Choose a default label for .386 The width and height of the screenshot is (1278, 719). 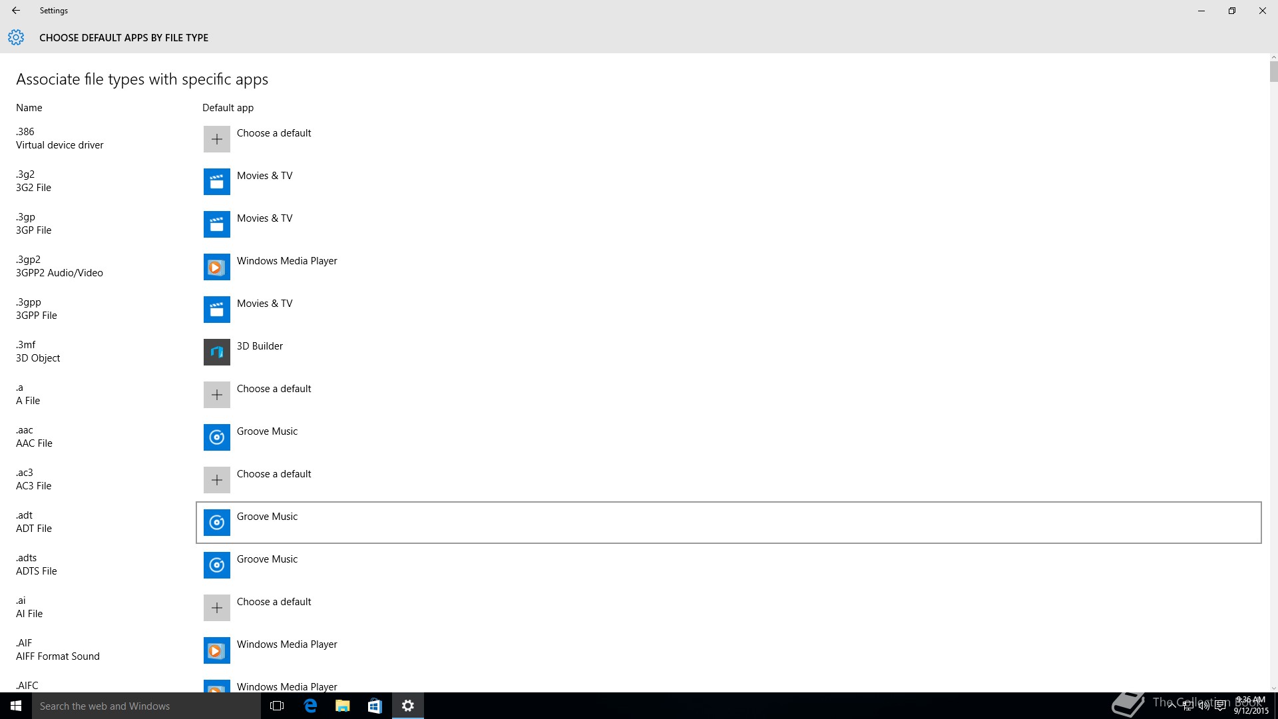(274, 133)
